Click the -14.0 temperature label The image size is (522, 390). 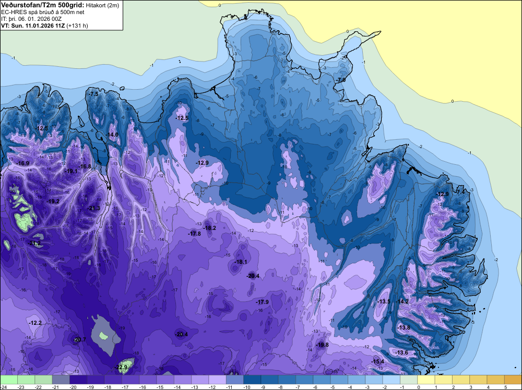tap(112, 135)
